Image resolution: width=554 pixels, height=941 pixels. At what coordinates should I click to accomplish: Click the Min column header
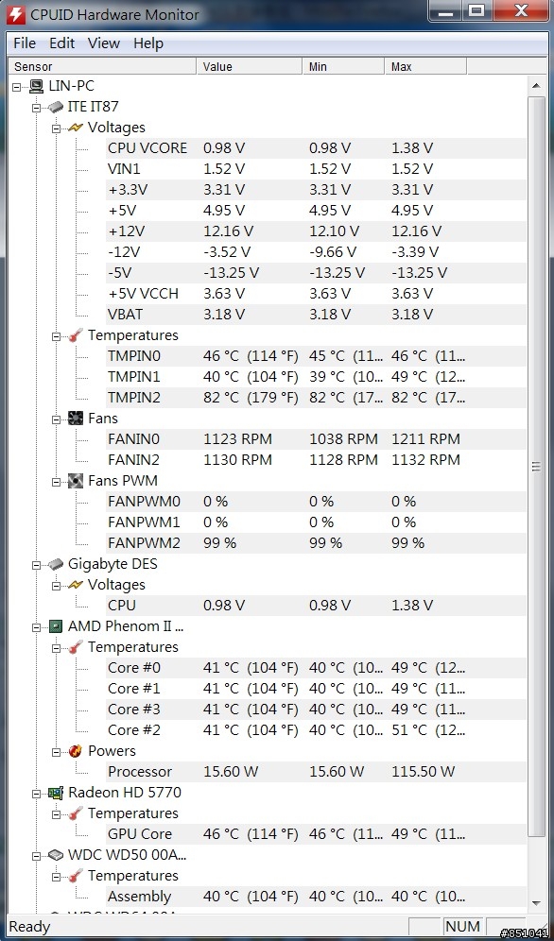coord(343,67)
